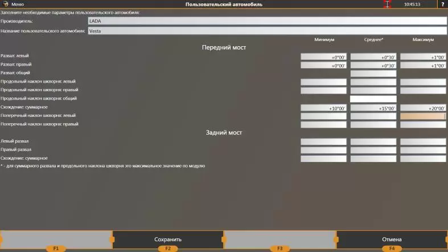This screenshot has height=252, width=448.
Task: Select Поперечный наклон правый minimum field
Action: (323, 124)
